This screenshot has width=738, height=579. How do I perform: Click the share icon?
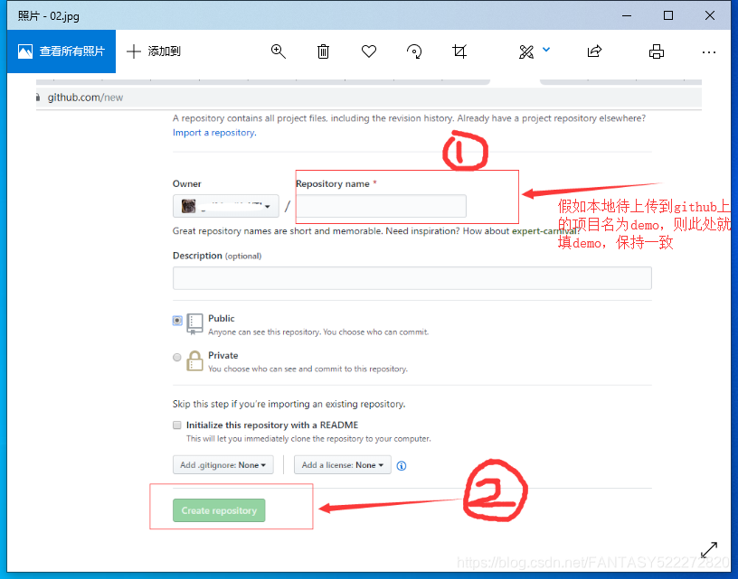594,51
